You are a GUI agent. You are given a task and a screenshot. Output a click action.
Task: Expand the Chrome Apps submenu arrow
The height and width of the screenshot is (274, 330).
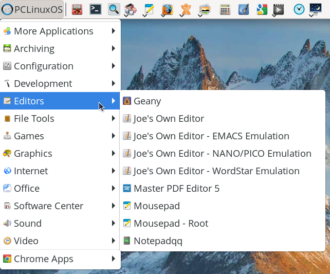point(113,259)
